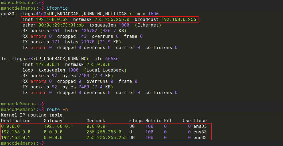Click the Gateway column header
The image size is (283, 146).
pyautogui.click(x=53, y=121)
